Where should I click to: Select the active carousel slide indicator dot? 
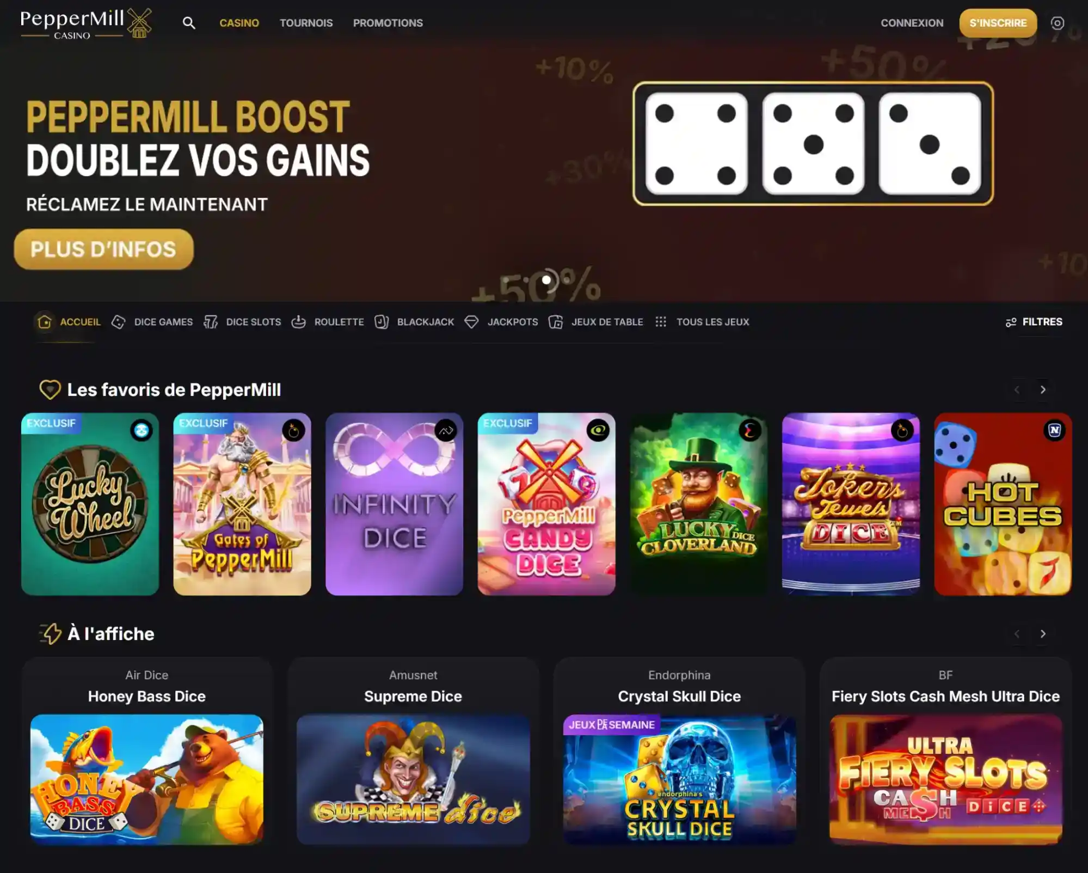point(546,280)
